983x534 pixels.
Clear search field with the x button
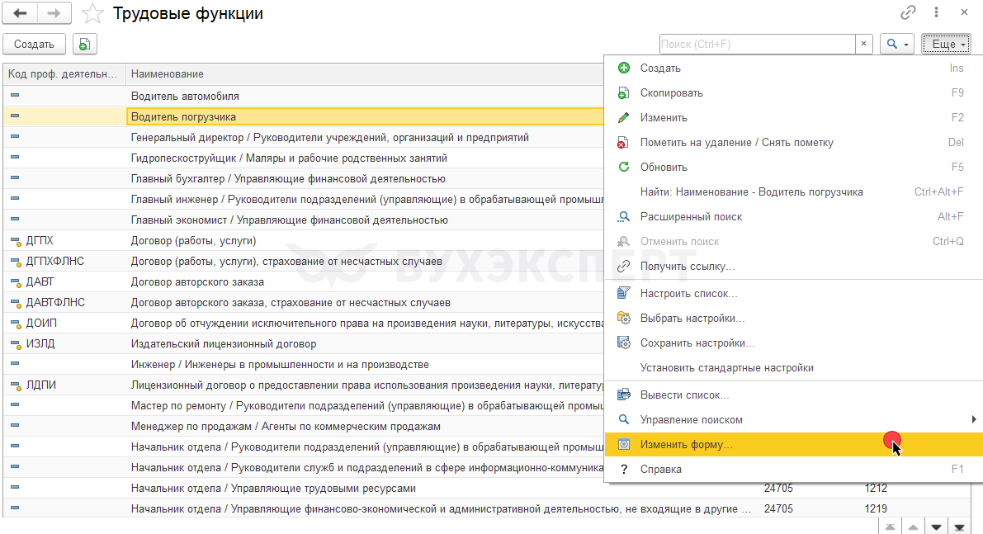(x=864, y=45)
